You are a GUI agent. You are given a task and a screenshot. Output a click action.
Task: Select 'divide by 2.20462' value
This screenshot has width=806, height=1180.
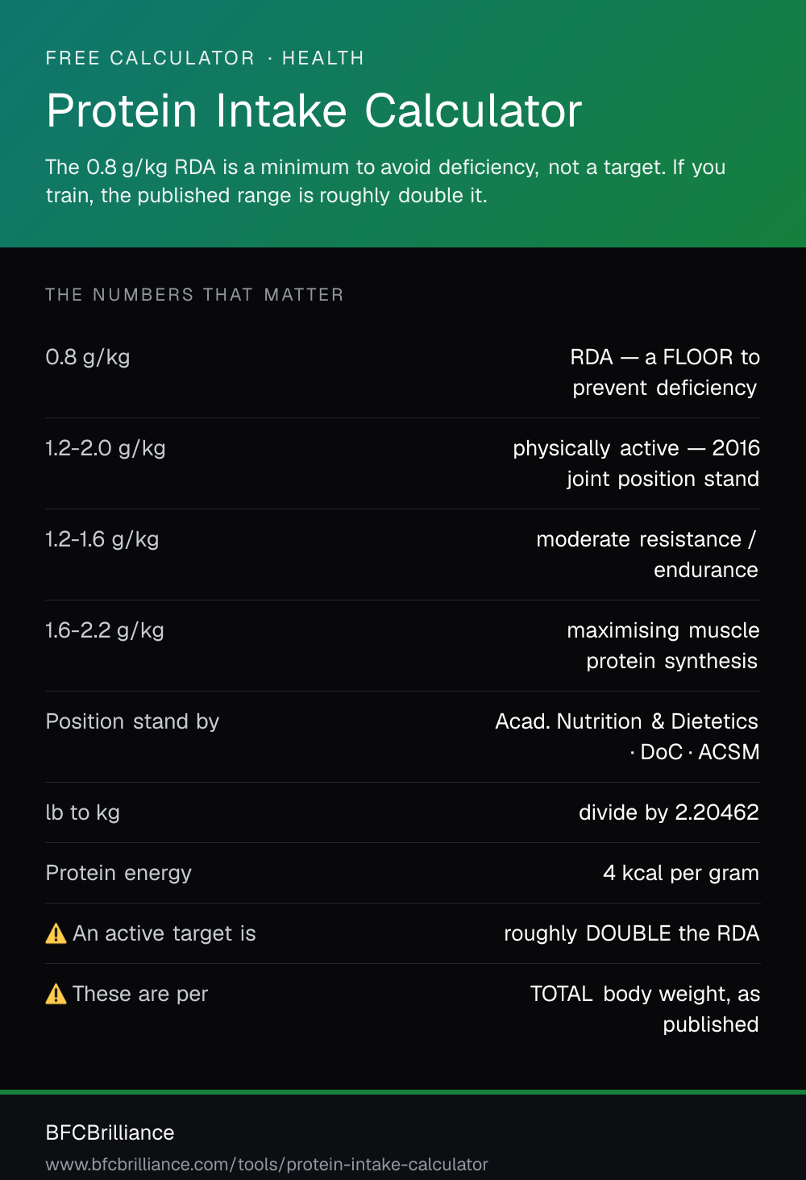(669, 812)
